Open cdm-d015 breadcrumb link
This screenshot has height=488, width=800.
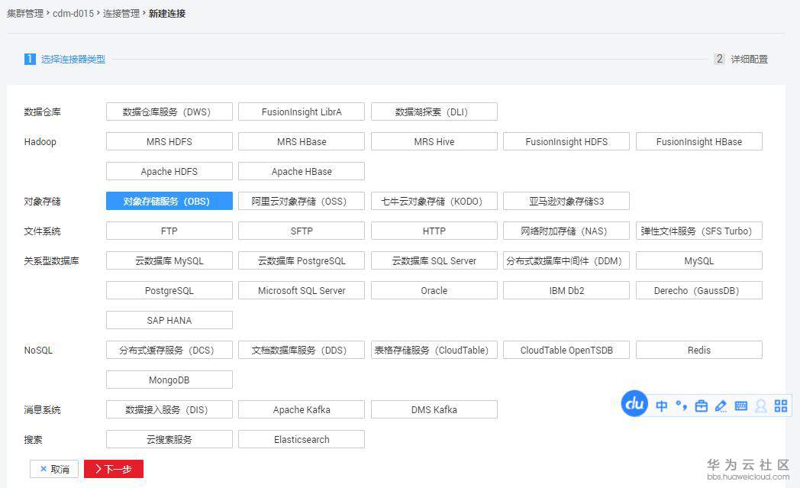tap(73, 14)
